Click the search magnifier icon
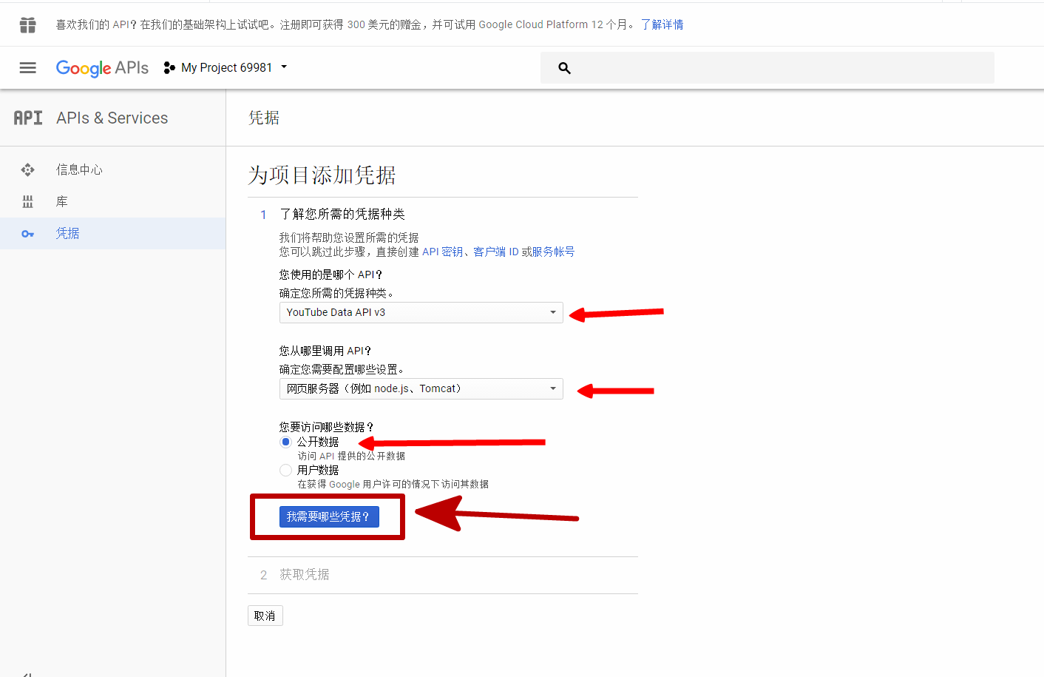1044x677 pixels. (564, 68)
